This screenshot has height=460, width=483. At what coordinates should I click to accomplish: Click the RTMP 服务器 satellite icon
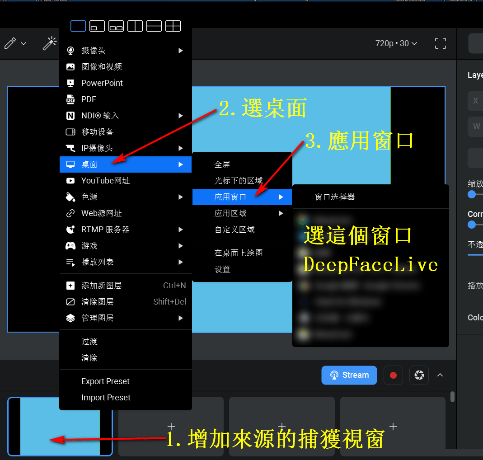(70, 230)
